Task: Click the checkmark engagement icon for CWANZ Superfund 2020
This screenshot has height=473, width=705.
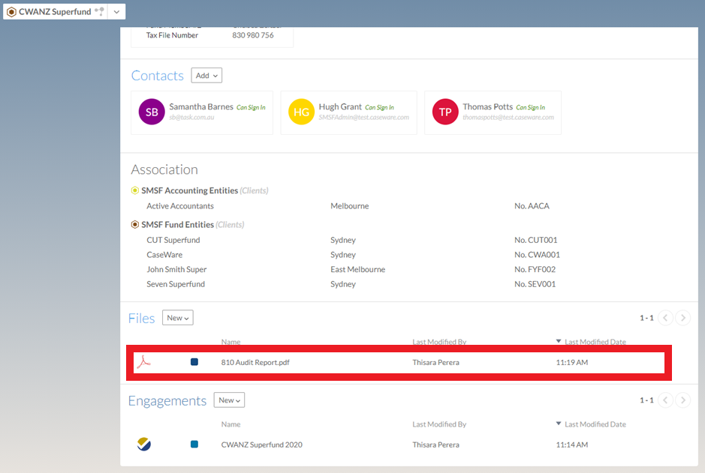Action: point(144,445)
